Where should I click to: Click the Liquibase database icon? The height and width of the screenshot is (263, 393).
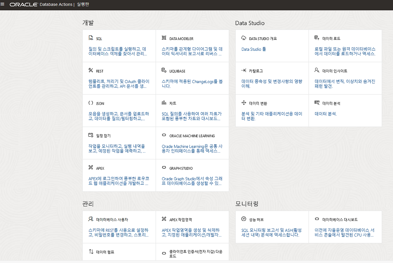coord(164,70)
